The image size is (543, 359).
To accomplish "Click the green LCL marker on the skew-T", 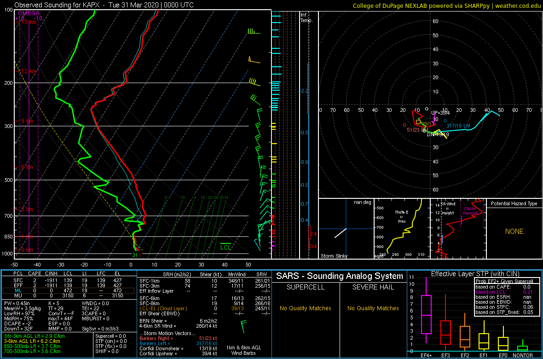I will tap(226, 246).
